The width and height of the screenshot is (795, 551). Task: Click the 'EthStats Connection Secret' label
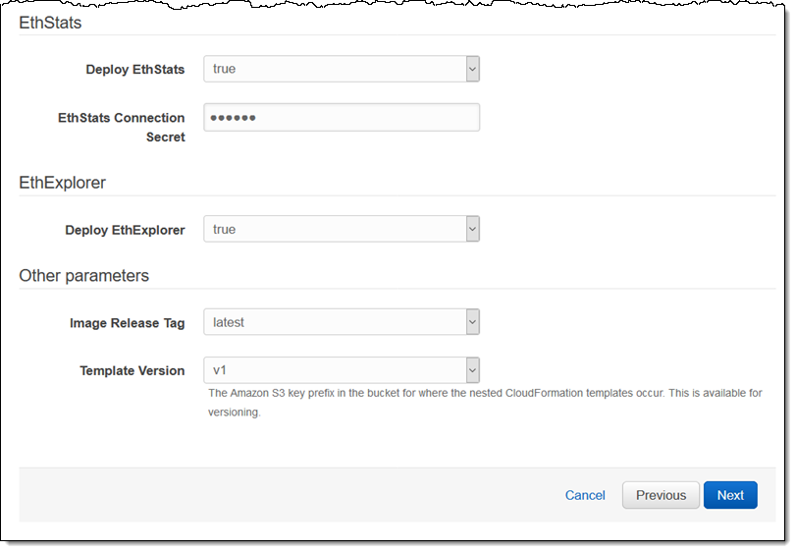(122, 128)
